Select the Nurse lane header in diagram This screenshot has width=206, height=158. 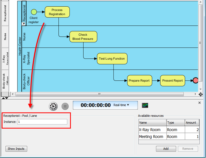pyautogui.click(x=24, y=37)
